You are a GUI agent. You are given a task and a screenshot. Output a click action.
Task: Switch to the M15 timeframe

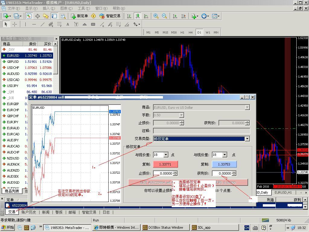coord(165,32)
